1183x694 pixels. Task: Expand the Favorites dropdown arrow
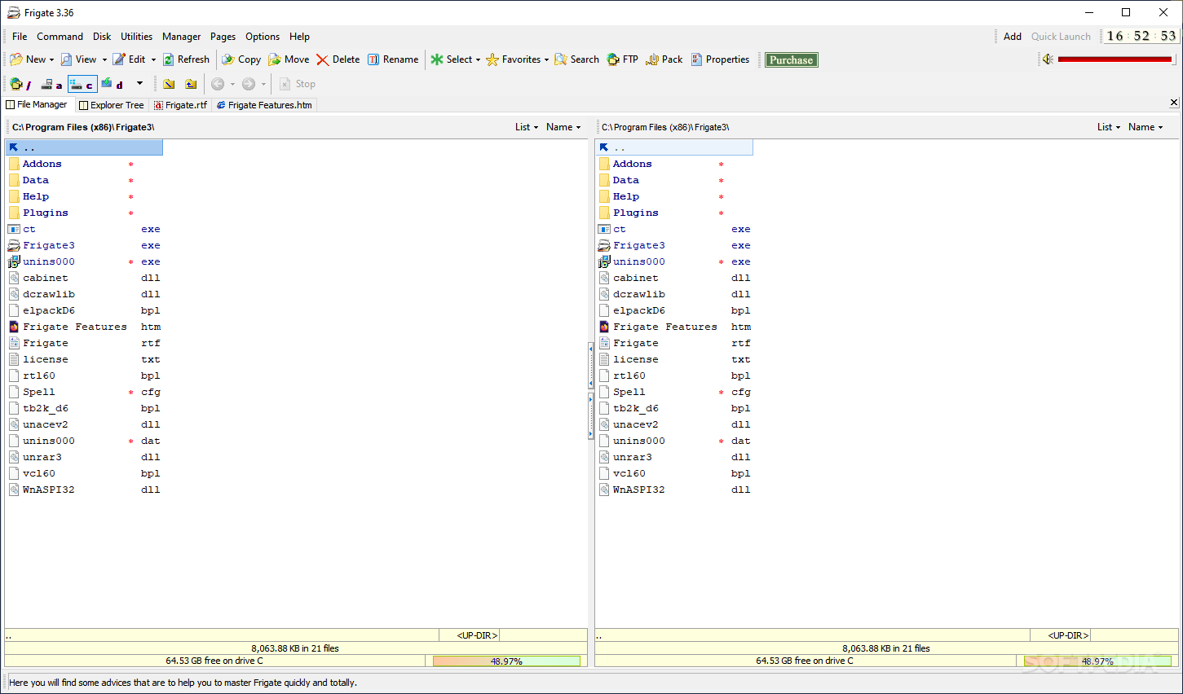[x=546, y=59]
